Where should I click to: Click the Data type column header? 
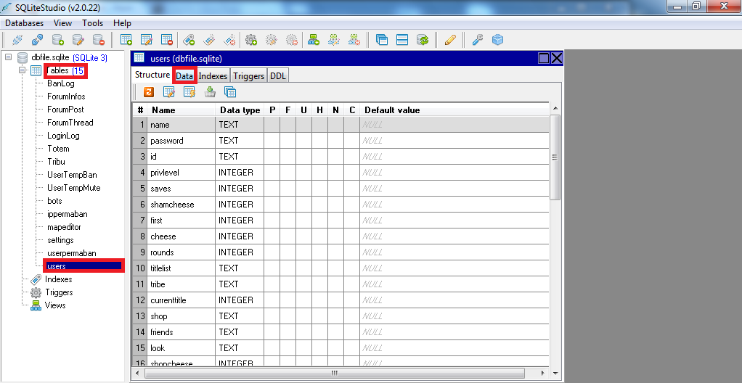240,110
